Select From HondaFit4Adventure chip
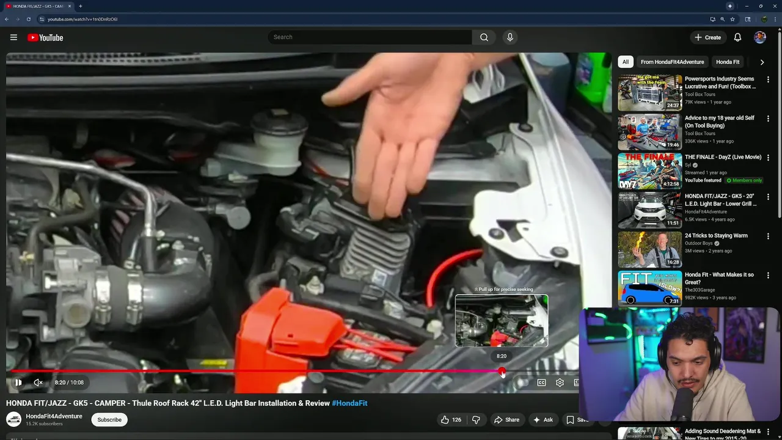The image size is (782, 440). pyautogui.click(x=672, y=62)
